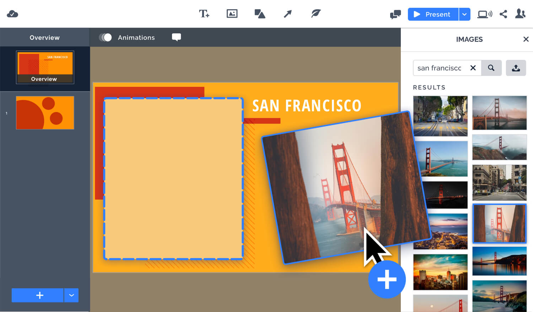Image resolution: width=533 pixels, height=312 pixels.
Task: Clear the san francisco search text
Action: pos(473,68)
